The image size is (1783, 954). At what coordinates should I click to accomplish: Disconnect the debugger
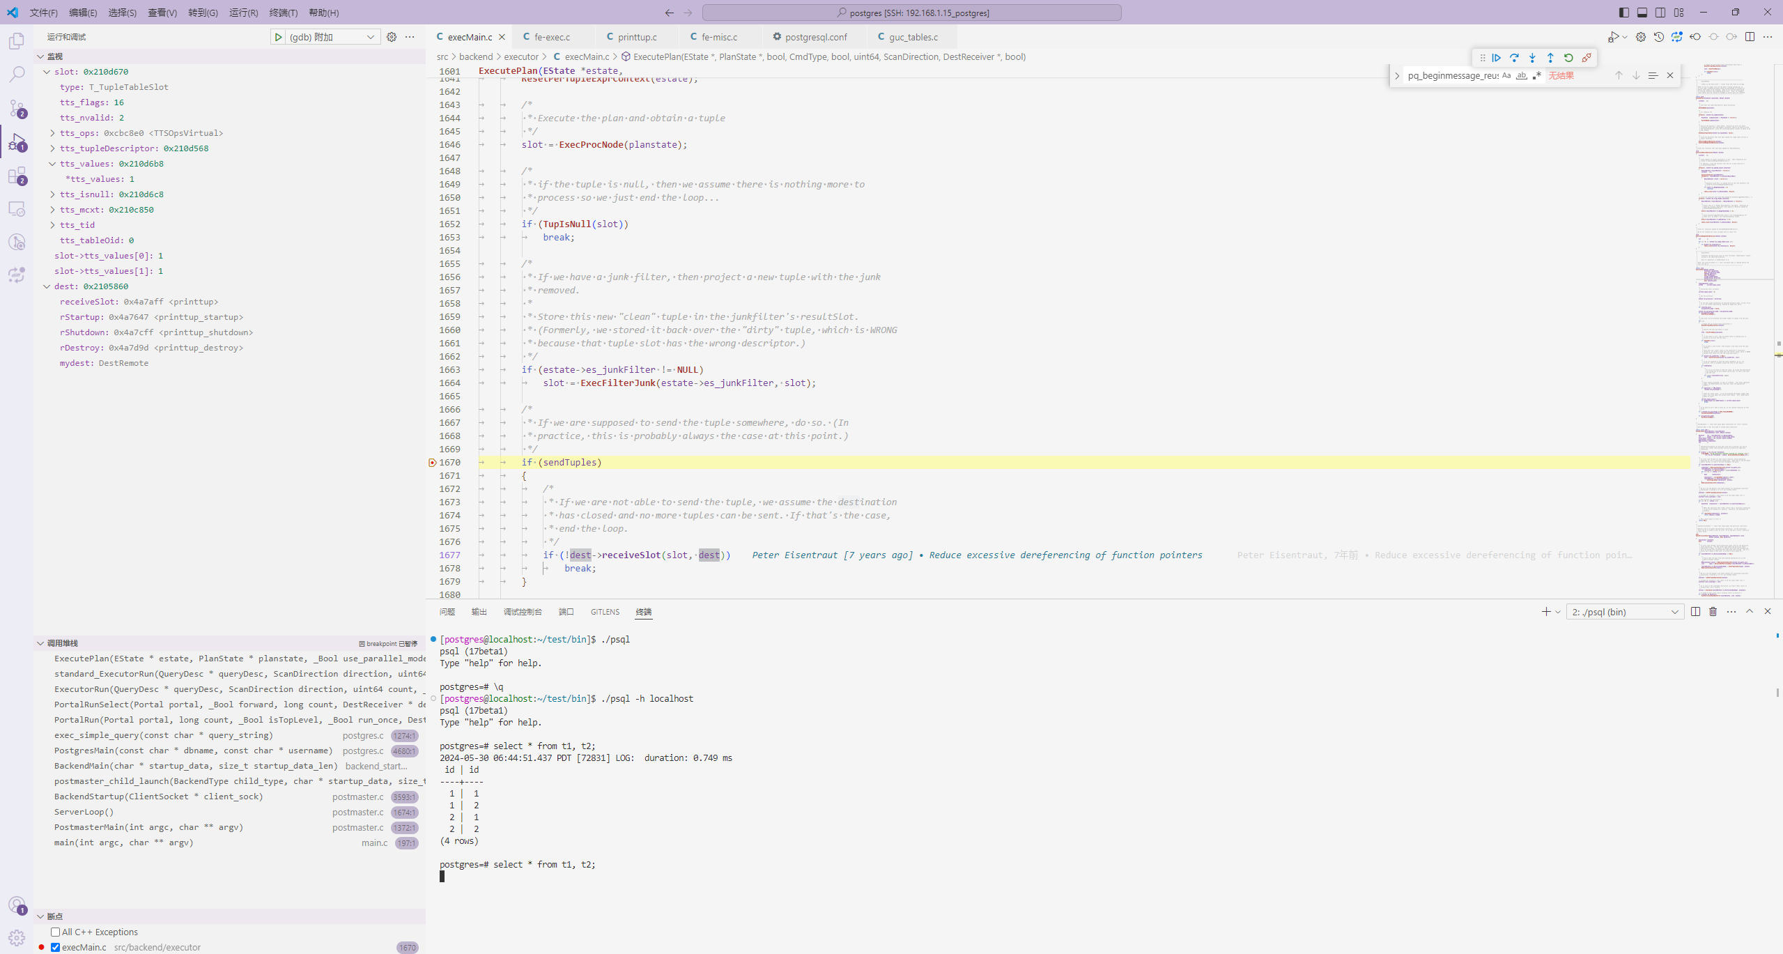click(x=1587, y=58)
